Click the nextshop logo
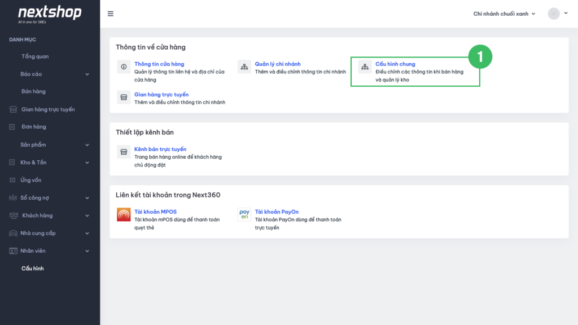Viewport: 578px width, 325px height. pyautogui.click(x=50, y=14)
